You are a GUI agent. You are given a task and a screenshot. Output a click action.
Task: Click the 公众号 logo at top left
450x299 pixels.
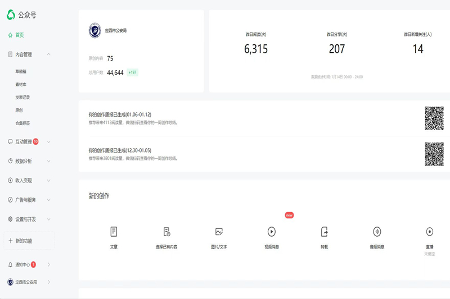[21, 15]
